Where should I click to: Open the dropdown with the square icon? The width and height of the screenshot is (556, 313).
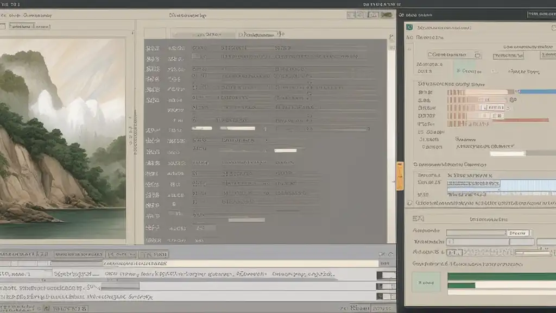(454, 55)
